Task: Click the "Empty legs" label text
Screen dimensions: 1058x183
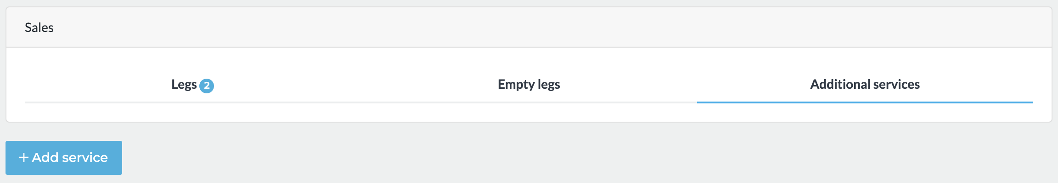Action: [529, 85]
